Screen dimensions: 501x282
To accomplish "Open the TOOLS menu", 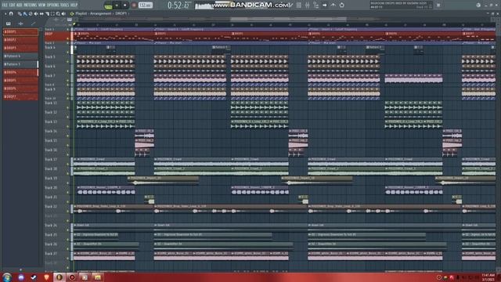I will (65, 5).
